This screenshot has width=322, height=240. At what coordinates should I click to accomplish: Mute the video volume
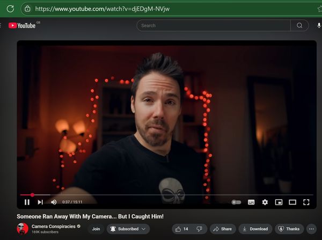pyautogui.click(x=54, y=202)
